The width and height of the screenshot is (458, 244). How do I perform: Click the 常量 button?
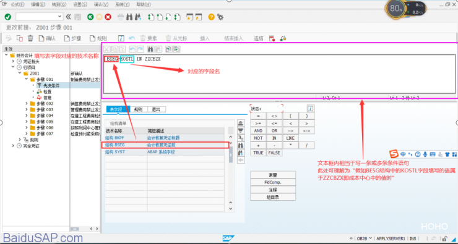pos(273,175)
